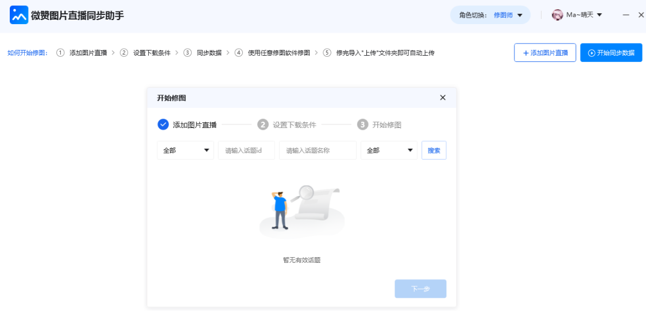Click the 添加图片直播 button
Screen dimensions: 646x326
(x=544, y=53)
